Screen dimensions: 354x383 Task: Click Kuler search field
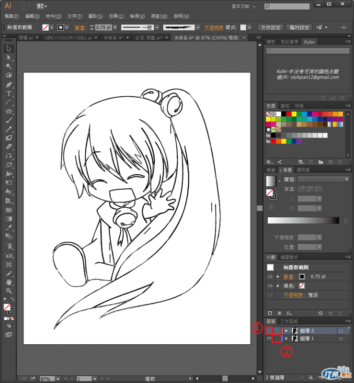[x=308, y=51]
